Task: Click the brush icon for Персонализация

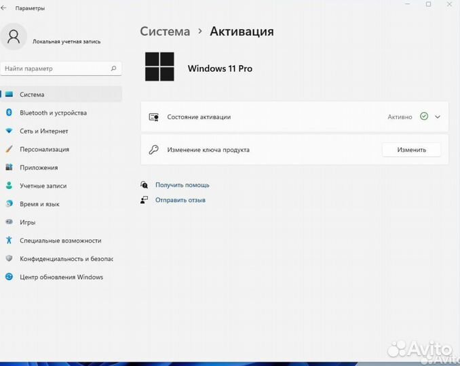Action: pyautogui.click(x=9, y=149)
